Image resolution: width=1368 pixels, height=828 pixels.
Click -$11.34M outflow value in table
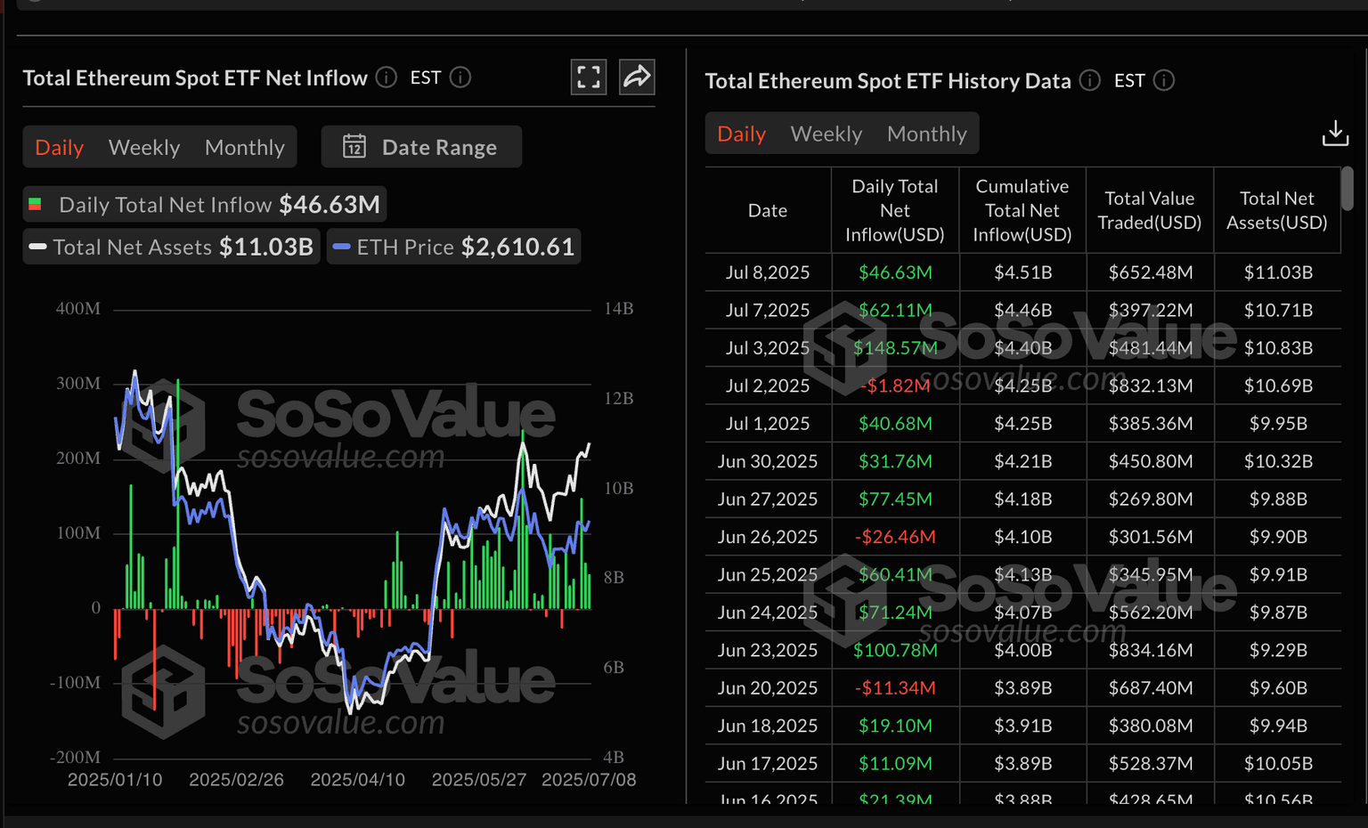coord(895,688)
